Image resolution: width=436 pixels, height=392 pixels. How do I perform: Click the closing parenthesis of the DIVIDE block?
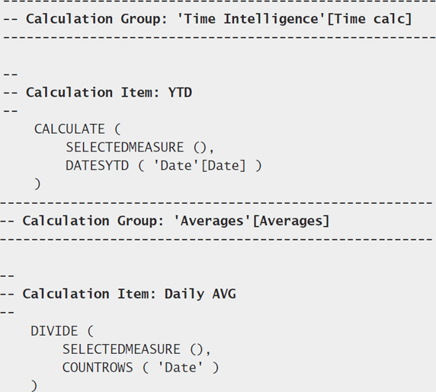tap(34, 386)
